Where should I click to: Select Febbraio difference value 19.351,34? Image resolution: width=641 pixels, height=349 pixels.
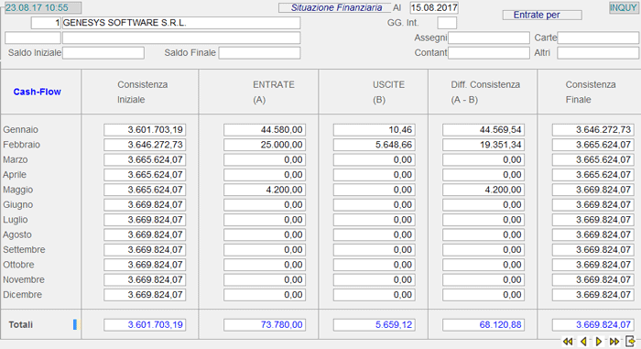(483, 145)
